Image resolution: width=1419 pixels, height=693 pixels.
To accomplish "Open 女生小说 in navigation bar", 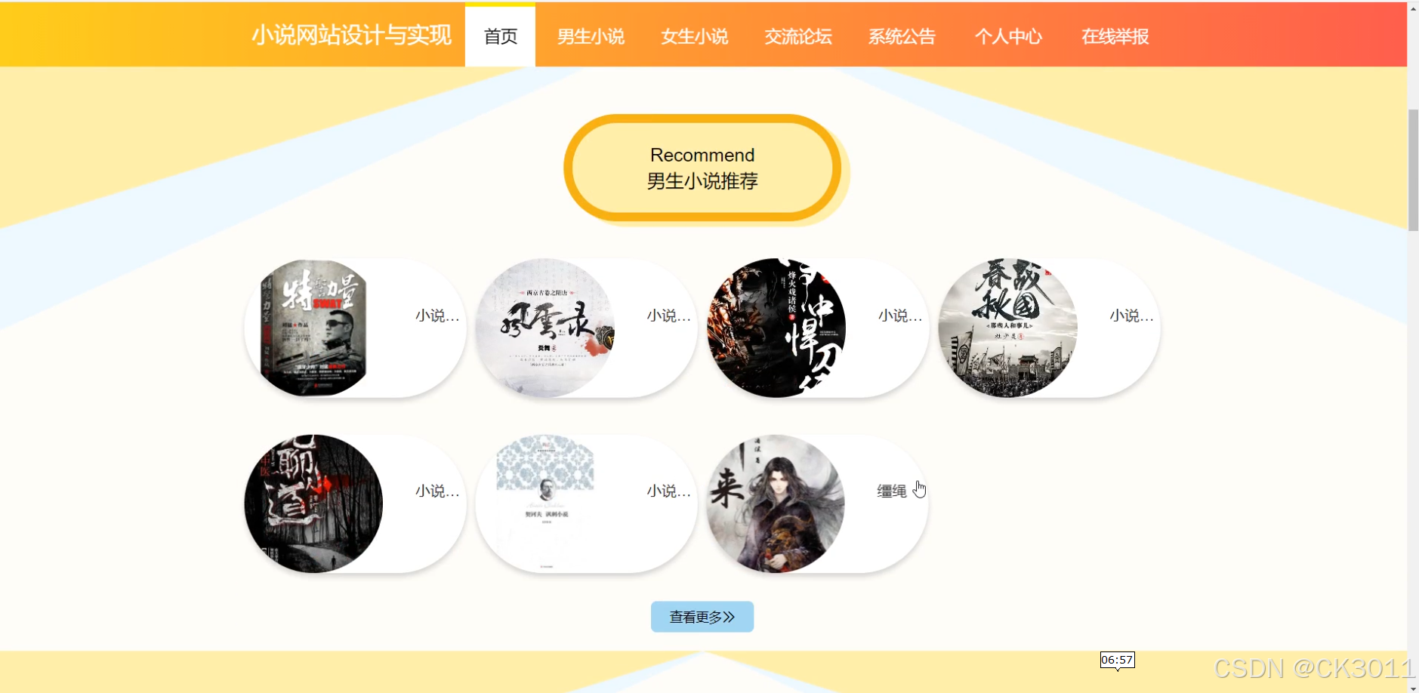I will point(694,36).
